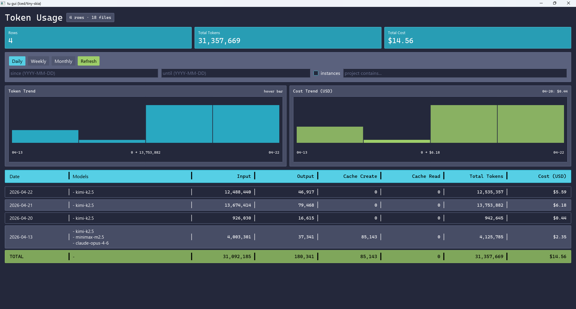Close the tu gui window
576x309 pixels.
[568, 3]
